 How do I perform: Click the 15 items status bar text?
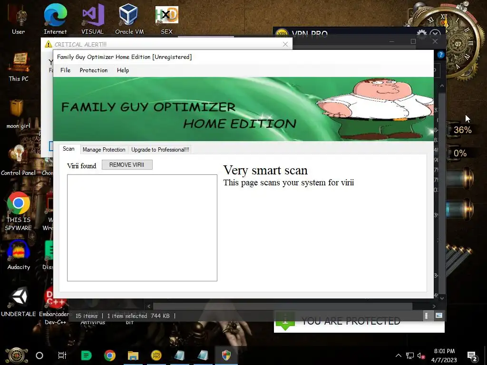87,316
